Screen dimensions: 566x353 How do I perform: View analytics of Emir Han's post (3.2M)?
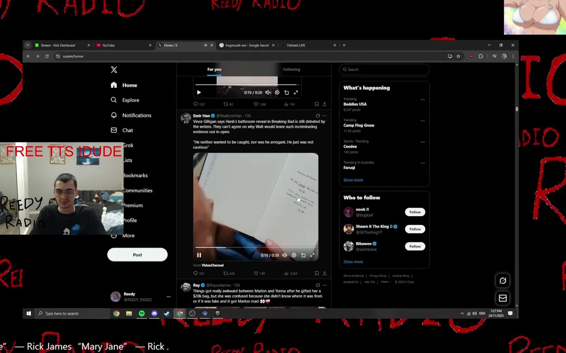coord(290,273)
